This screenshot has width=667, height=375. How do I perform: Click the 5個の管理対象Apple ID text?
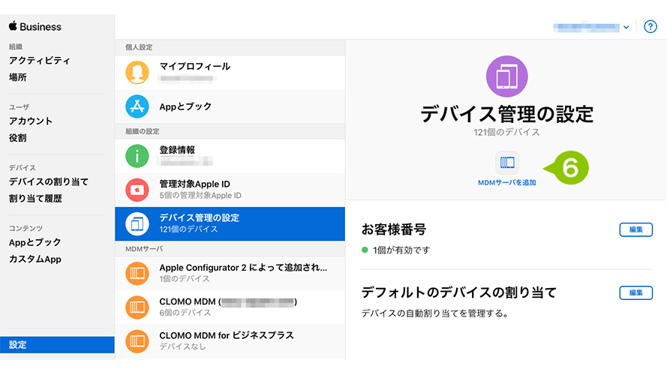(200, 196)
